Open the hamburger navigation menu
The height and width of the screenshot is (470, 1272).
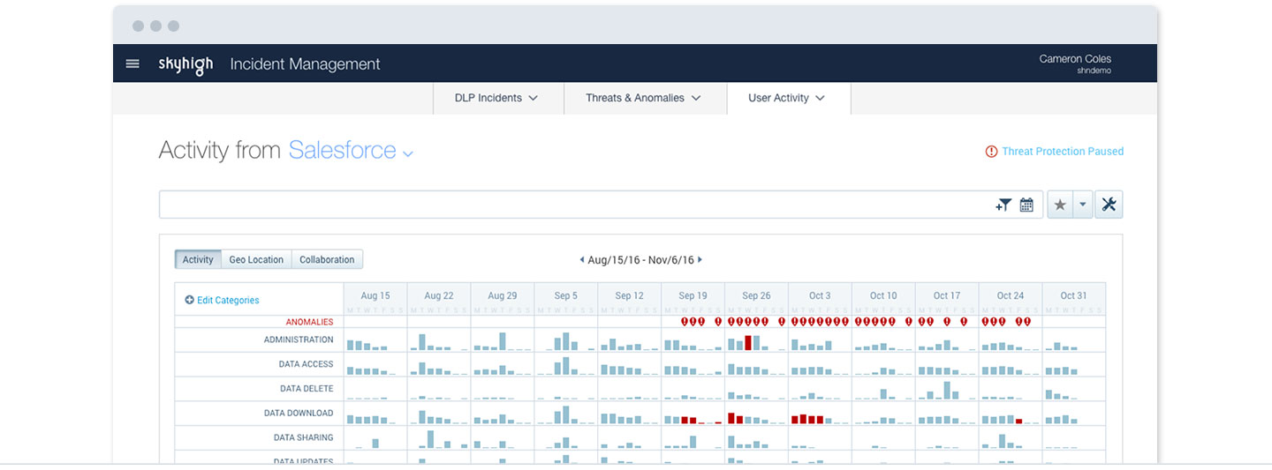(132, 63)
